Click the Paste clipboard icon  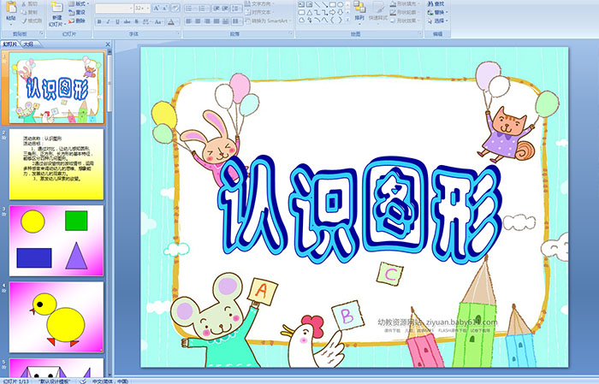[x=11, y=8]
